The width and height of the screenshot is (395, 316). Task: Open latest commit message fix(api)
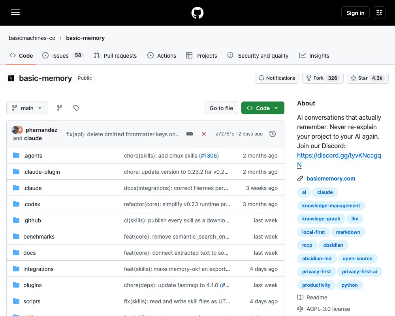(123, 134)
